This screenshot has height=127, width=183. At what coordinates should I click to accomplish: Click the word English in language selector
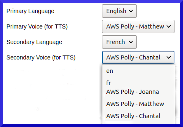click(116, 11)
